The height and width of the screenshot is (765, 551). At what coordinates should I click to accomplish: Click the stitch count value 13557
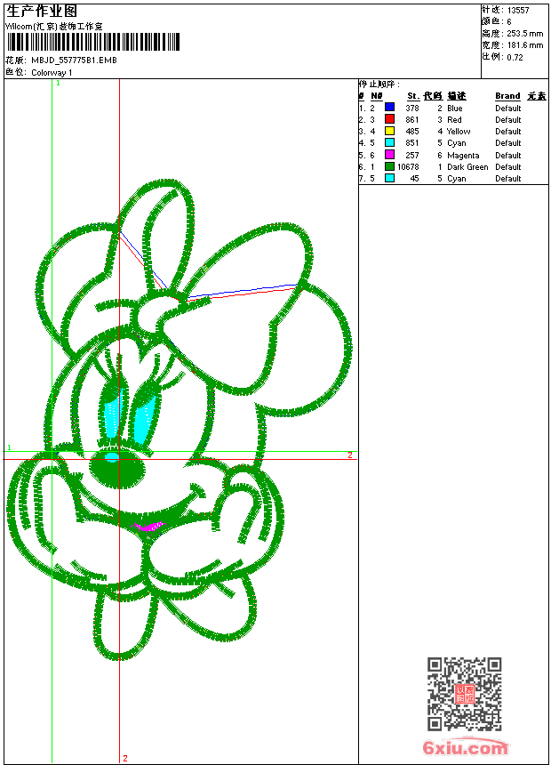pos(518,11)
